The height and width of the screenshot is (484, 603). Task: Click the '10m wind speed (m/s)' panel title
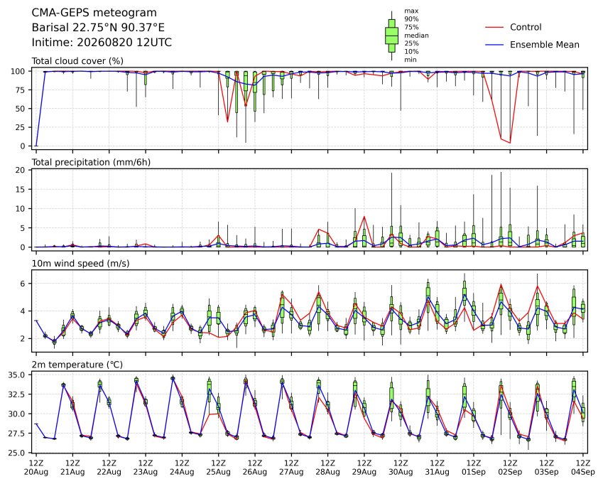coord(80,264)
